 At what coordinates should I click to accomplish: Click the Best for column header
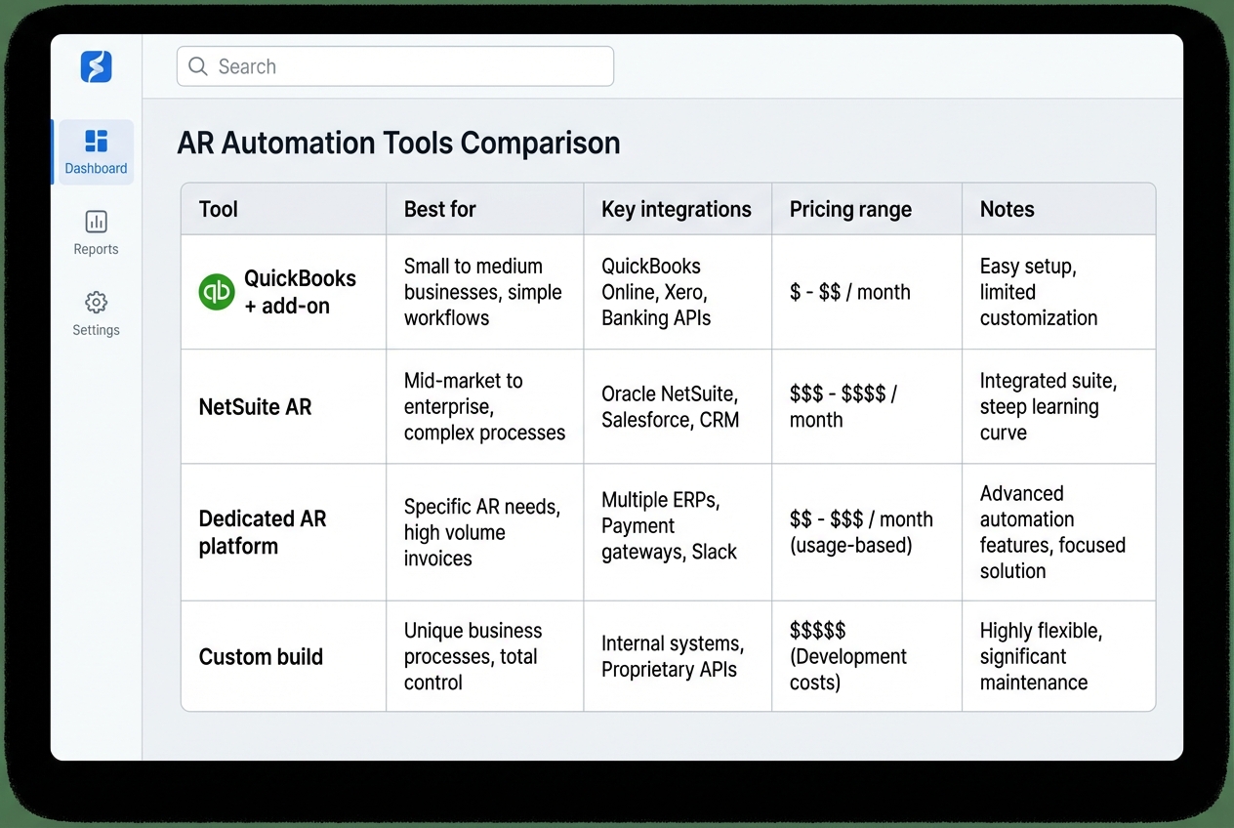tap(439, 208)
